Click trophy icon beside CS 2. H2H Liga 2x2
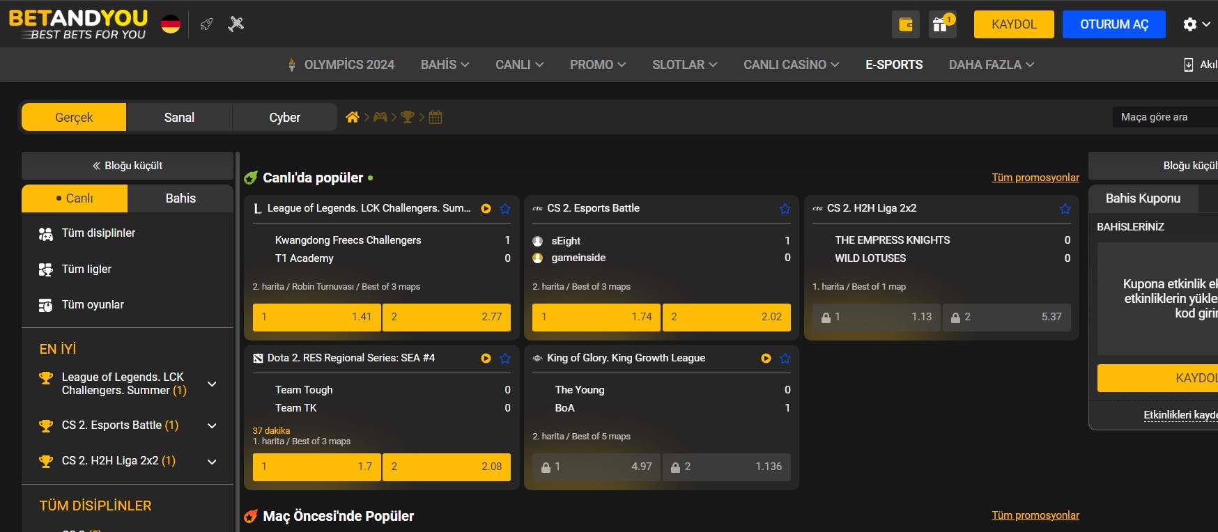1218x532 pixels. tap(46, 461)
